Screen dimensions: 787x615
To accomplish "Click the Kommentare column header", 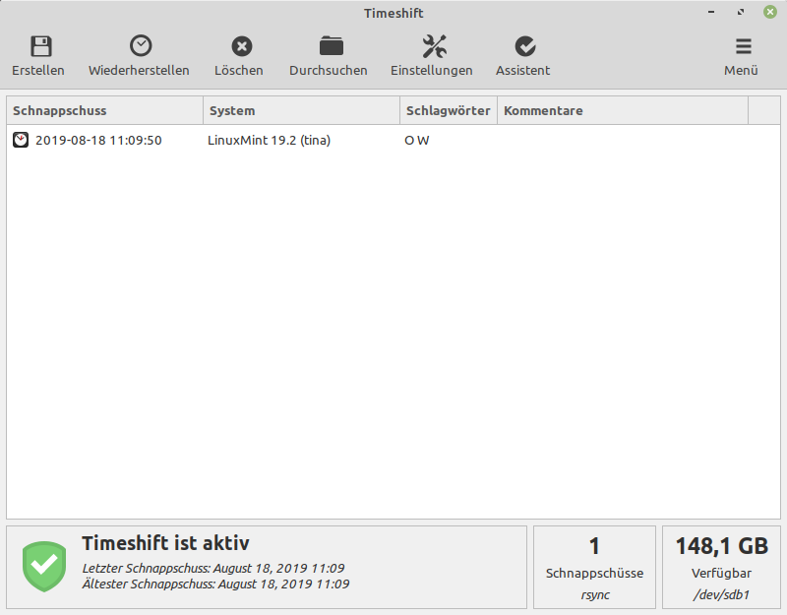I will tap(623, 110).
